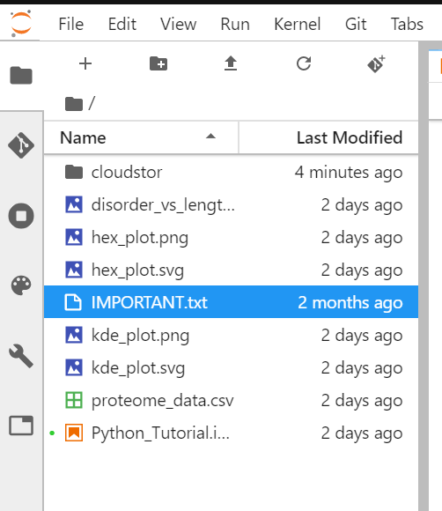Image resolution: width=442 pixels, height=511 pixels.
Task: Select the cloudstor folder
Action: 231,172
